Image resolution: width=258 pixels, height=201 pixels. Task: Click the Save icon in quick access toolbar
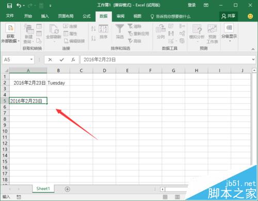[9, 6]
